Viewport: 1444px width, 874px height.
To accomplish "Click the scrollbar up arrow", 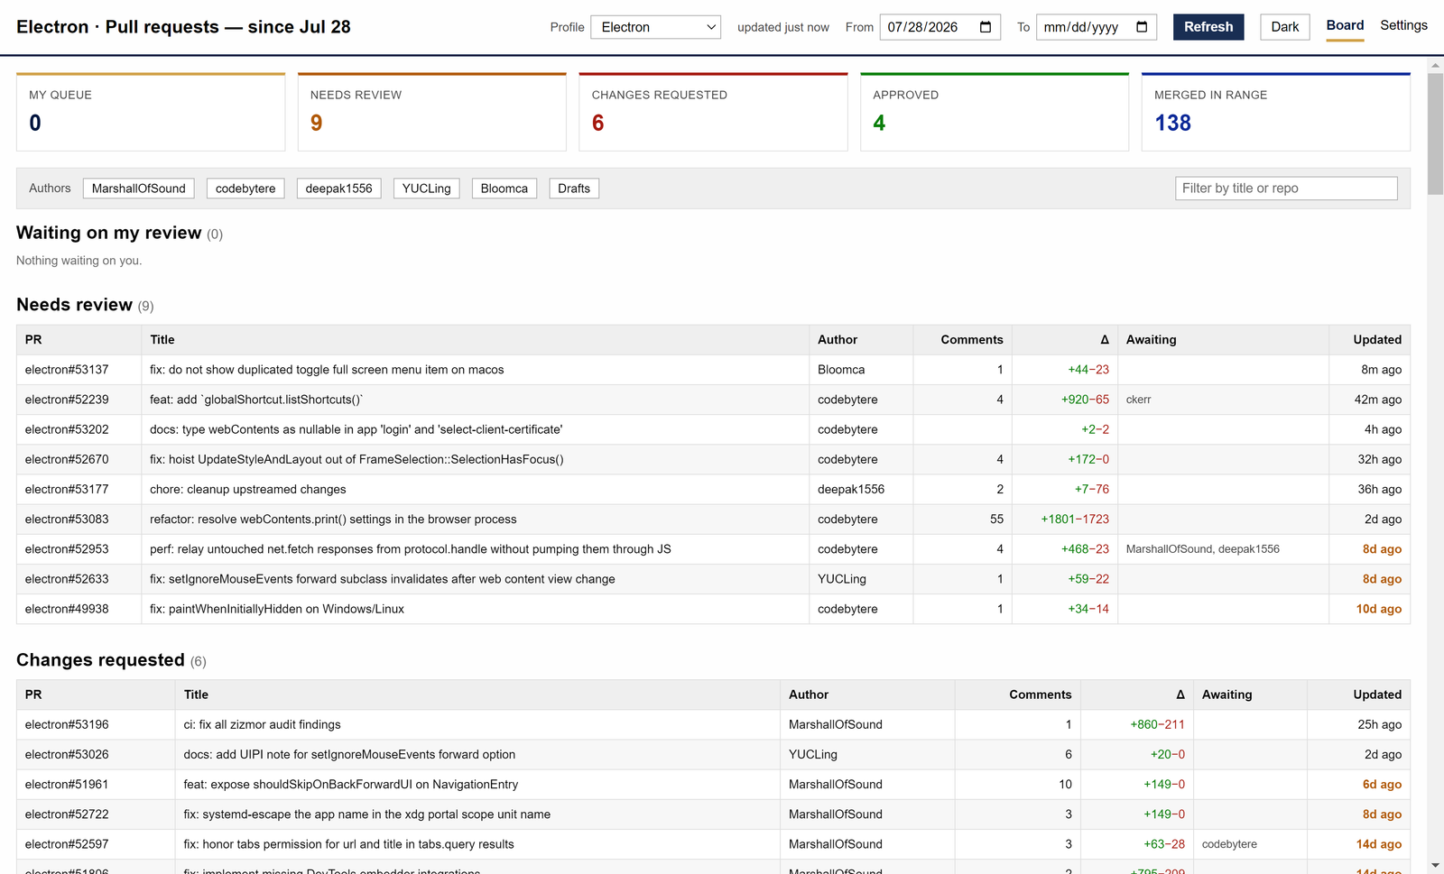I will pos(1435,66).
